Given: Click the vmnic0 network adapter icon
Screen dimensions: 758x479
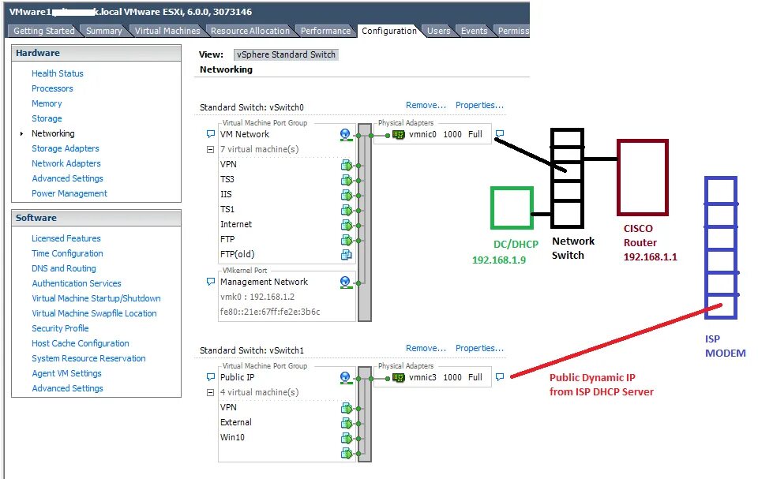Looking at the screenshot, I should (x=398, y=135).
